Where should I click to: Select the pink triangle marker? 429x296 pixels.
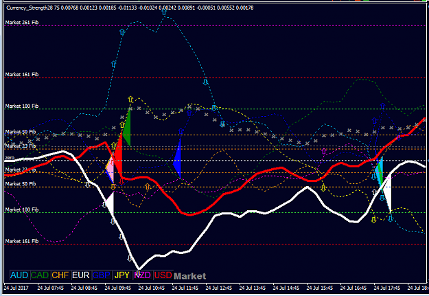click(x=111, y=170)
